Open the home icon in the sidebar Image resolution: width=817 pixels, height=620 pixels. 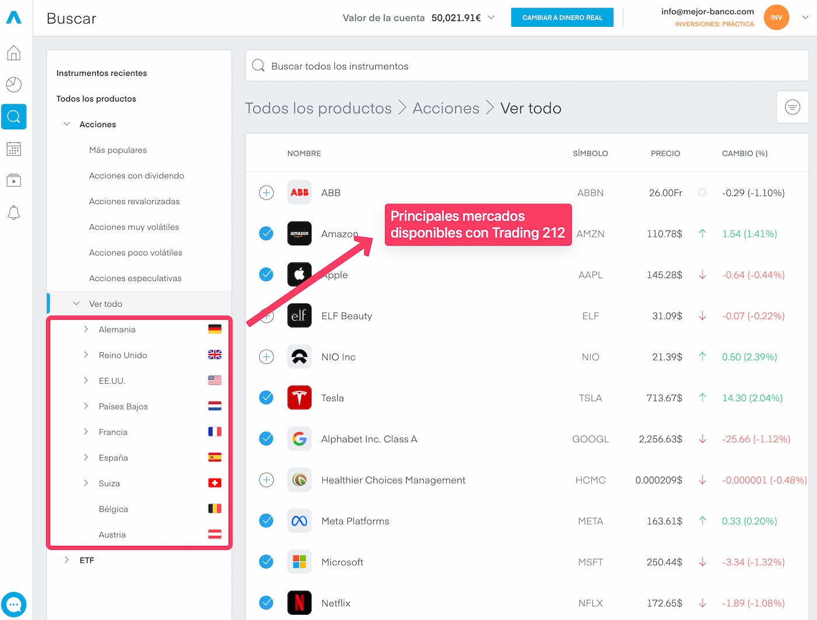[x=14, y=53]
